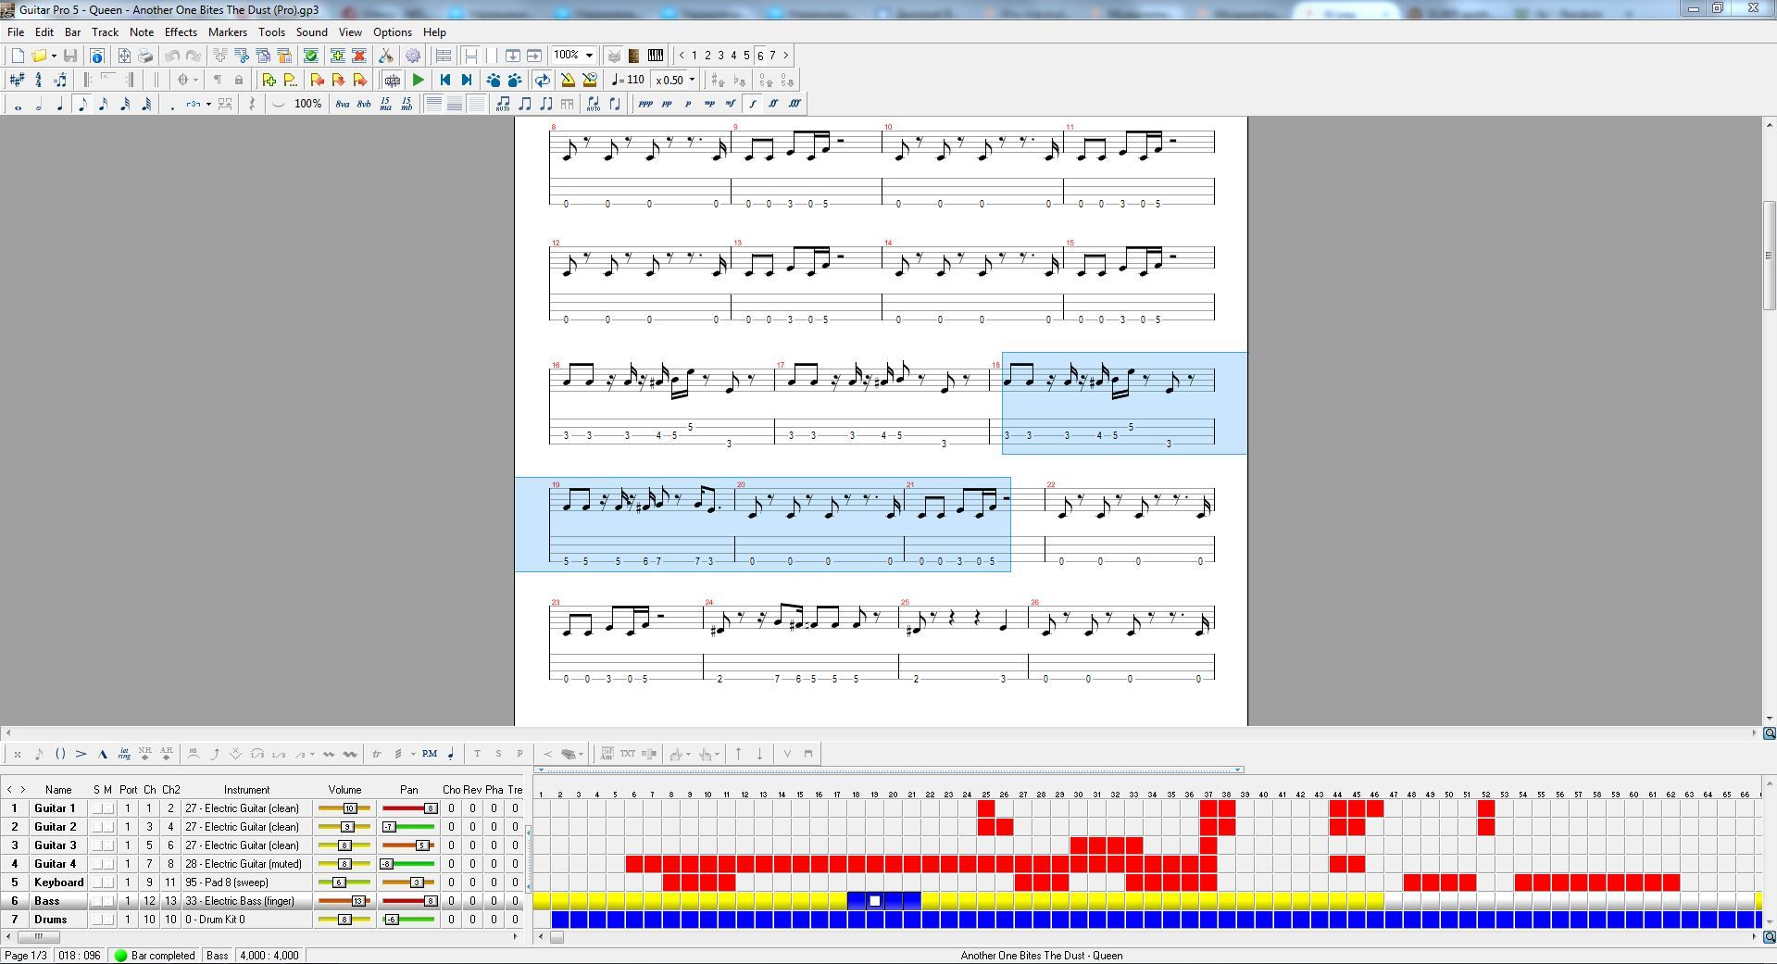This screenshot has height=964, width=1777.
Task: Click the print icon
Action: click(145, 56)
